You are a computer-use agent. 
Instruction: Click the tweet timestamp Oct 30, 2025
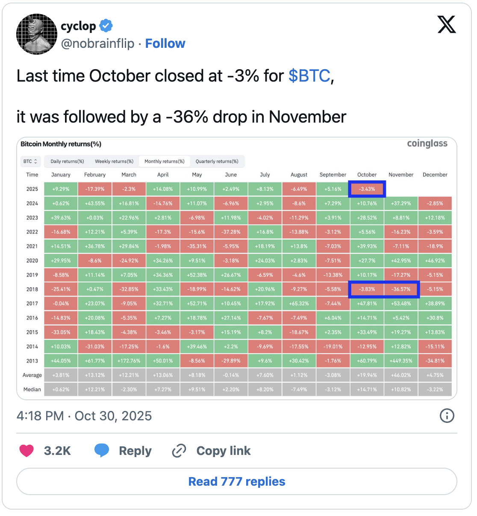84,416
